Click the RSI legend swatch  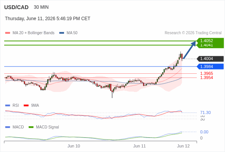pyautogui.click(x=8, y=106)
